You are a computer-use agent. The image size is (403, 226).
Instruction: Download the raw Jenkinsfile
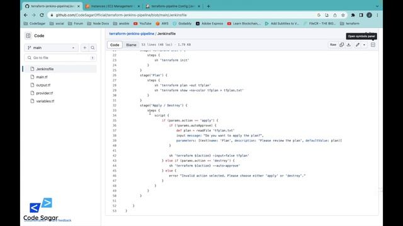tap(348, 45)
